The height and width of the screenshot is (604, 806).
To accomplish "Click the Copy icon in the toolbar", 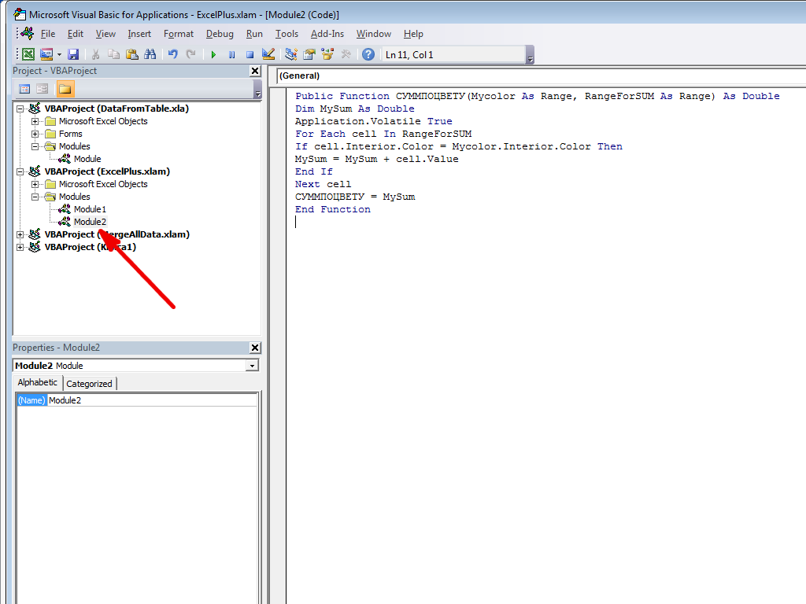I will point(113,54).
